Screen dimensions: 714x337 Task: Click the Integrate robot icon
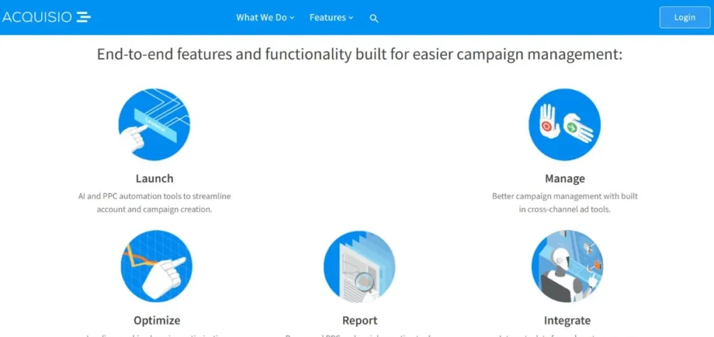point(567,267)
